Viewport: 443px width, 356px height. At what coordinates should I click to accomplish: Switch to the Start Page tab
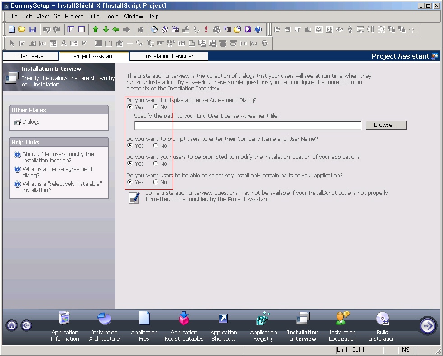(x=30, y=56)
